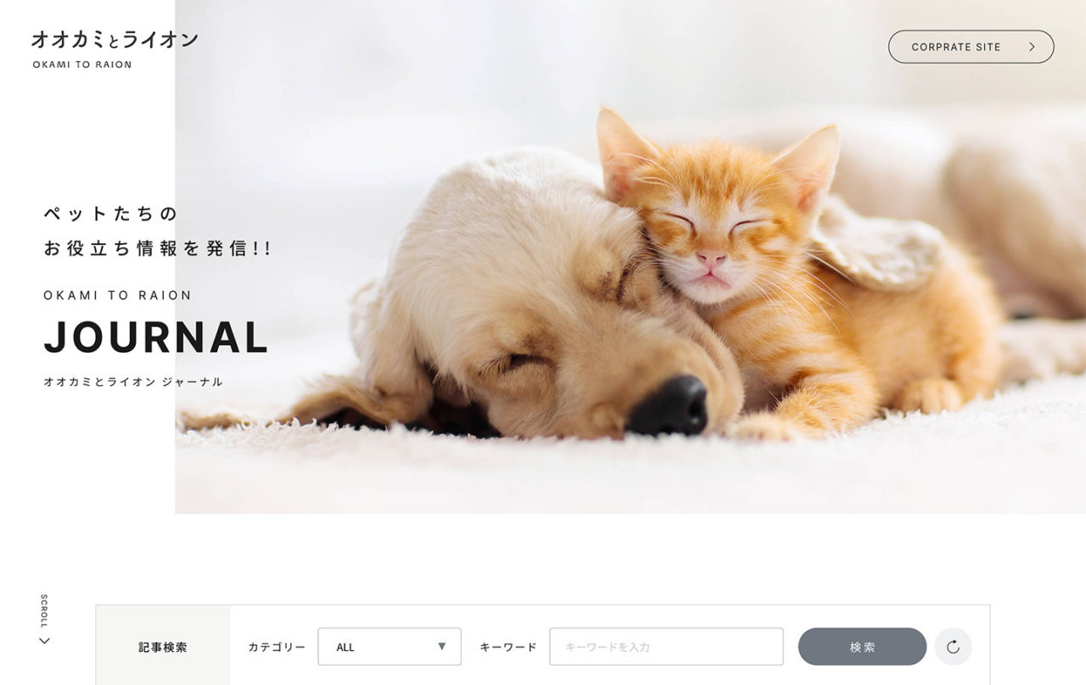Click OKAMI TO RAION text above JOURNAL
Viewport: 1086px width, 685px height.
[118, 295]
